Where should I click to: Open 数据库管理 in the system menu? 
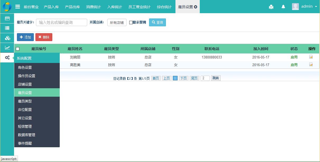click(x=26, y=135)
